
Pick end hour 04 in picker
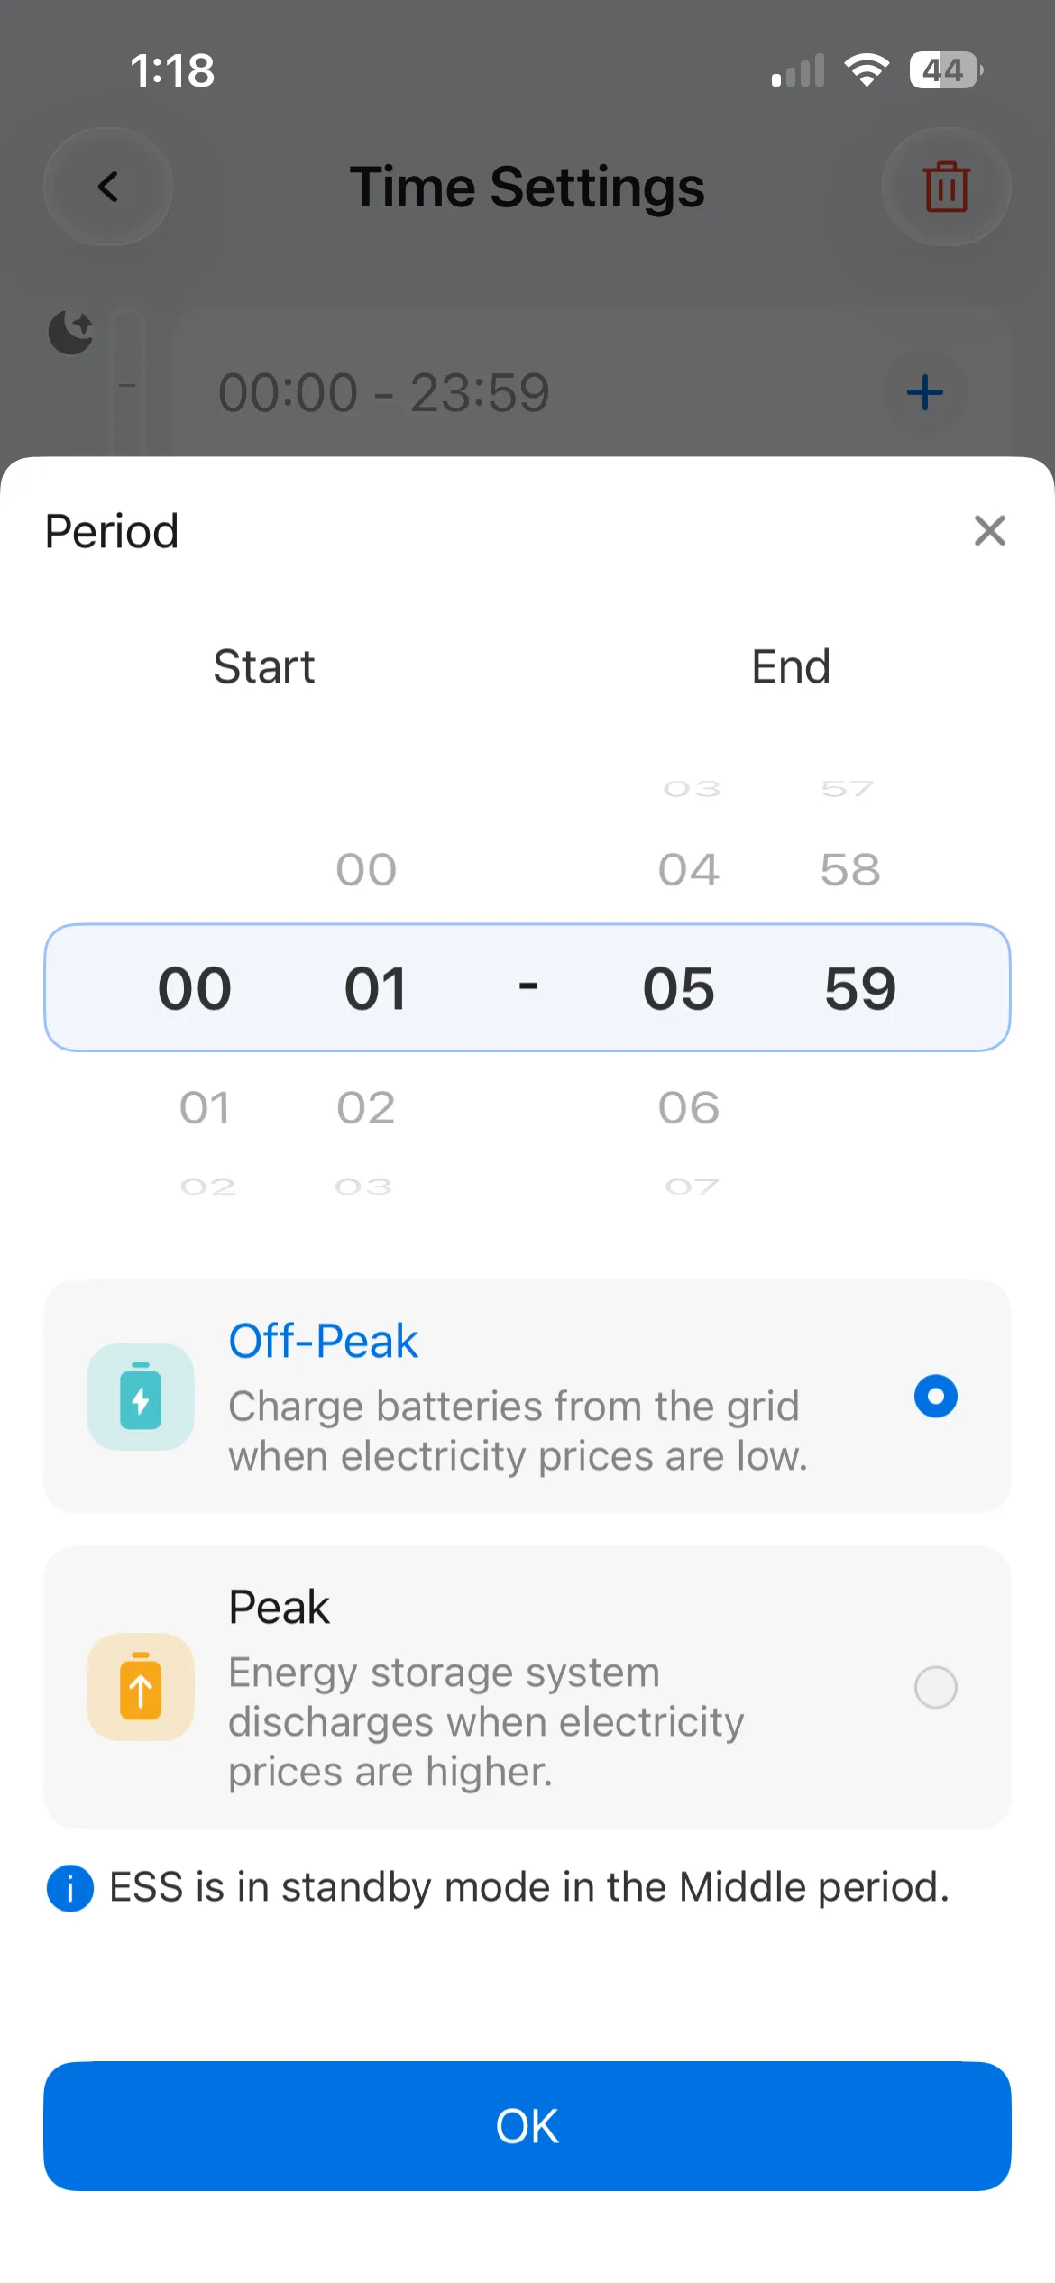[x=689, y=869]
